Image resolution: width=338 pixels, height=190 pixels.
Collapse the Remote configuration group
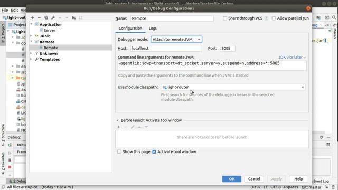pos(32,42)
